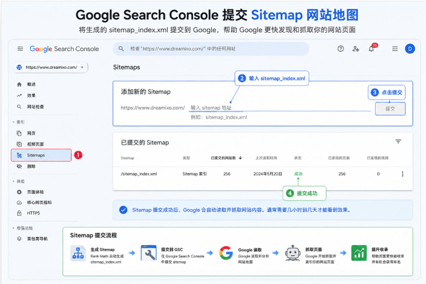
Task: Open 视频页面 in the sidebar
Action: coord(35,144)
